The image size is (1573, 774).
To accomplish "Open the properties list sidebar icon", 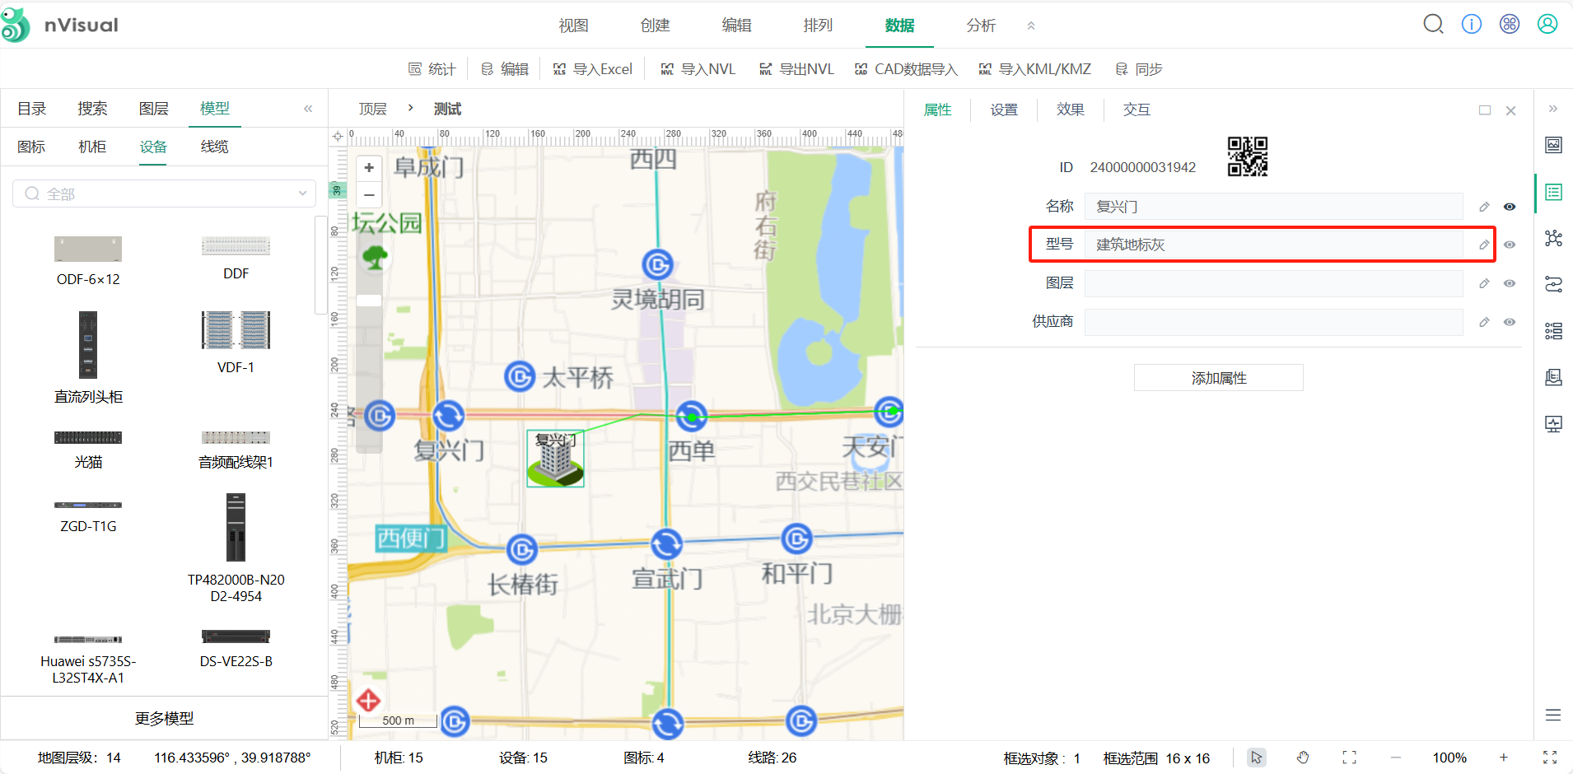I will (1553, 193).
